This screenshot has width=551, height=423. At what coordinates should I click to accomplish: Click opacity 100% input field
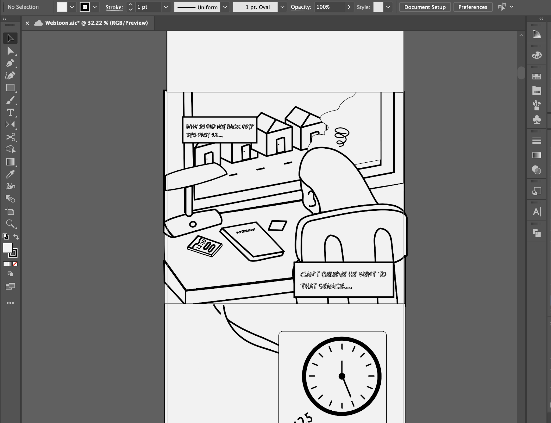[330, 7]
